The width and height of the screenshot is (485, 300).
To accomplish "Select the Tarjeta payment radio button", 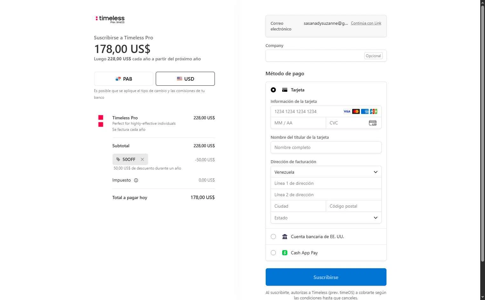I will [x=273, y=90].
